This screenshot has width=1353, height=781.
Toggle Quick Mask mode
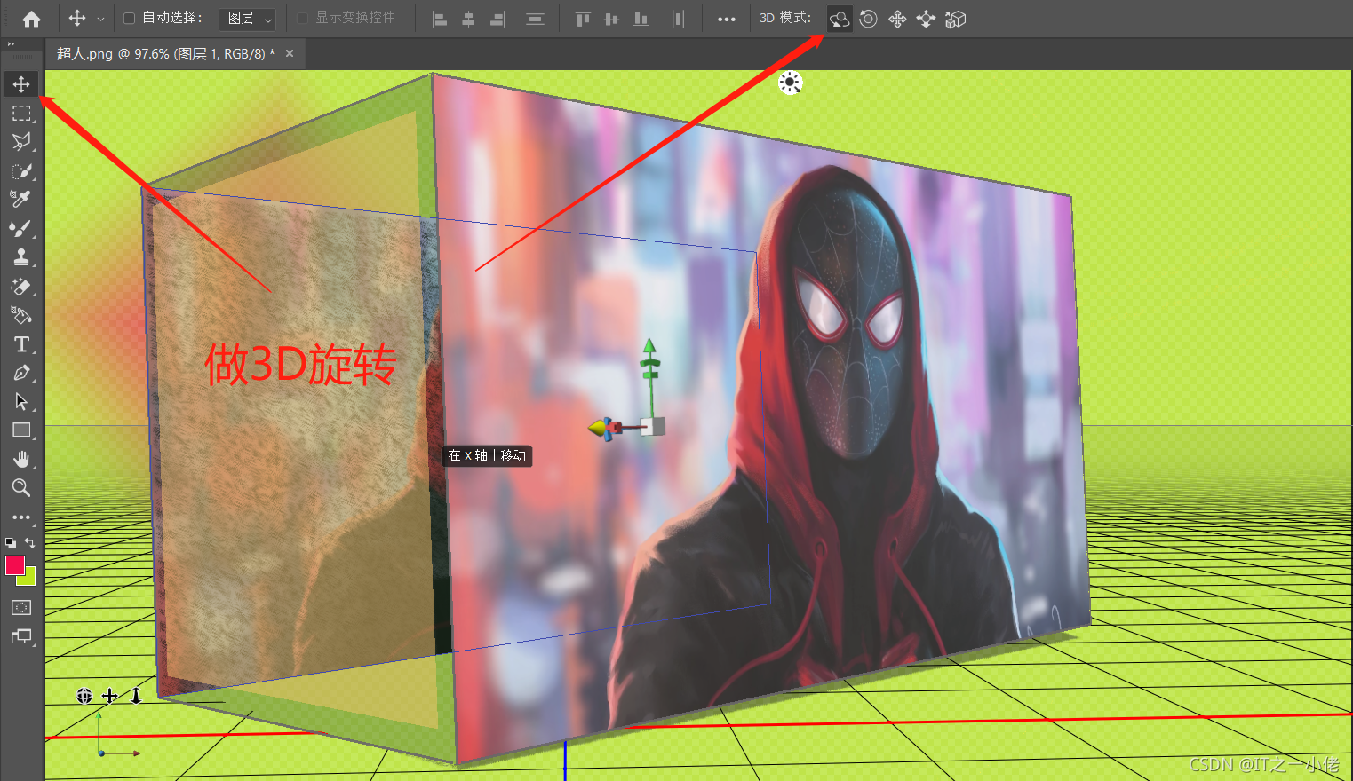point(21,607)
